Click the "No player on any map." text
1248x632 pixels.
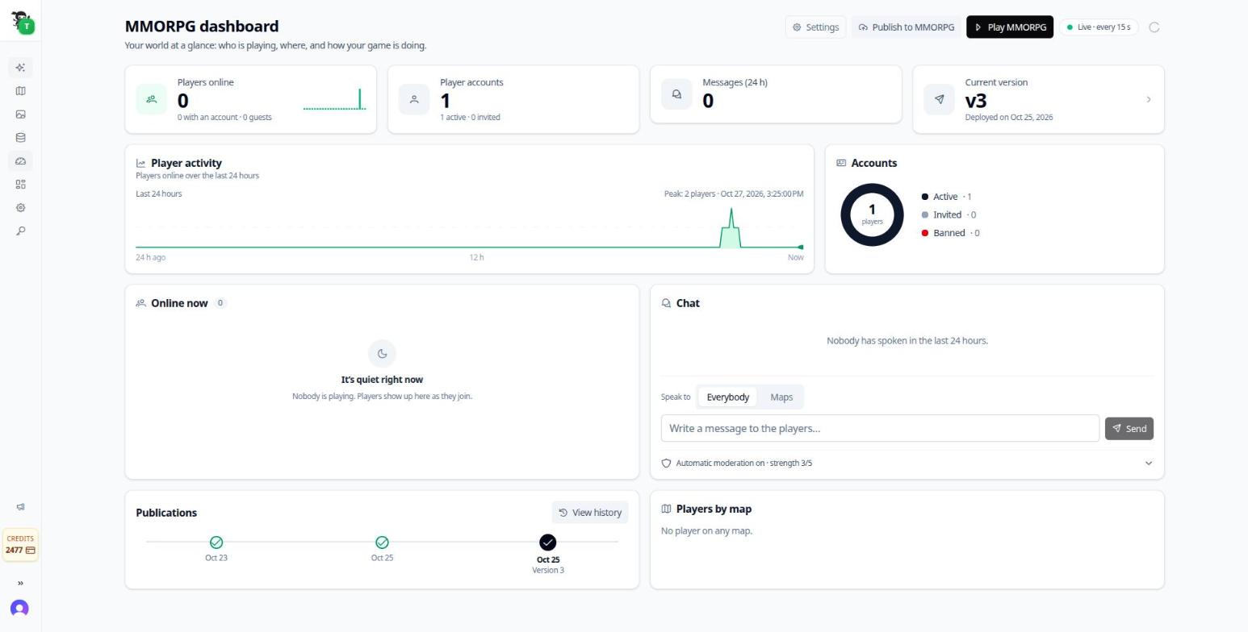point(706,531)
